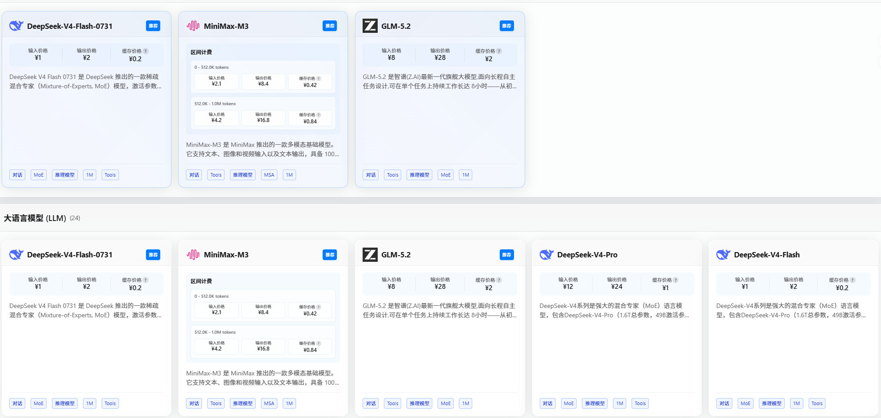Click the ¥0.2 cache price on DeepSeek-V4-Flash card (no 0731)
The width and height of the screenshot is (881, 418).
[842, 288]
